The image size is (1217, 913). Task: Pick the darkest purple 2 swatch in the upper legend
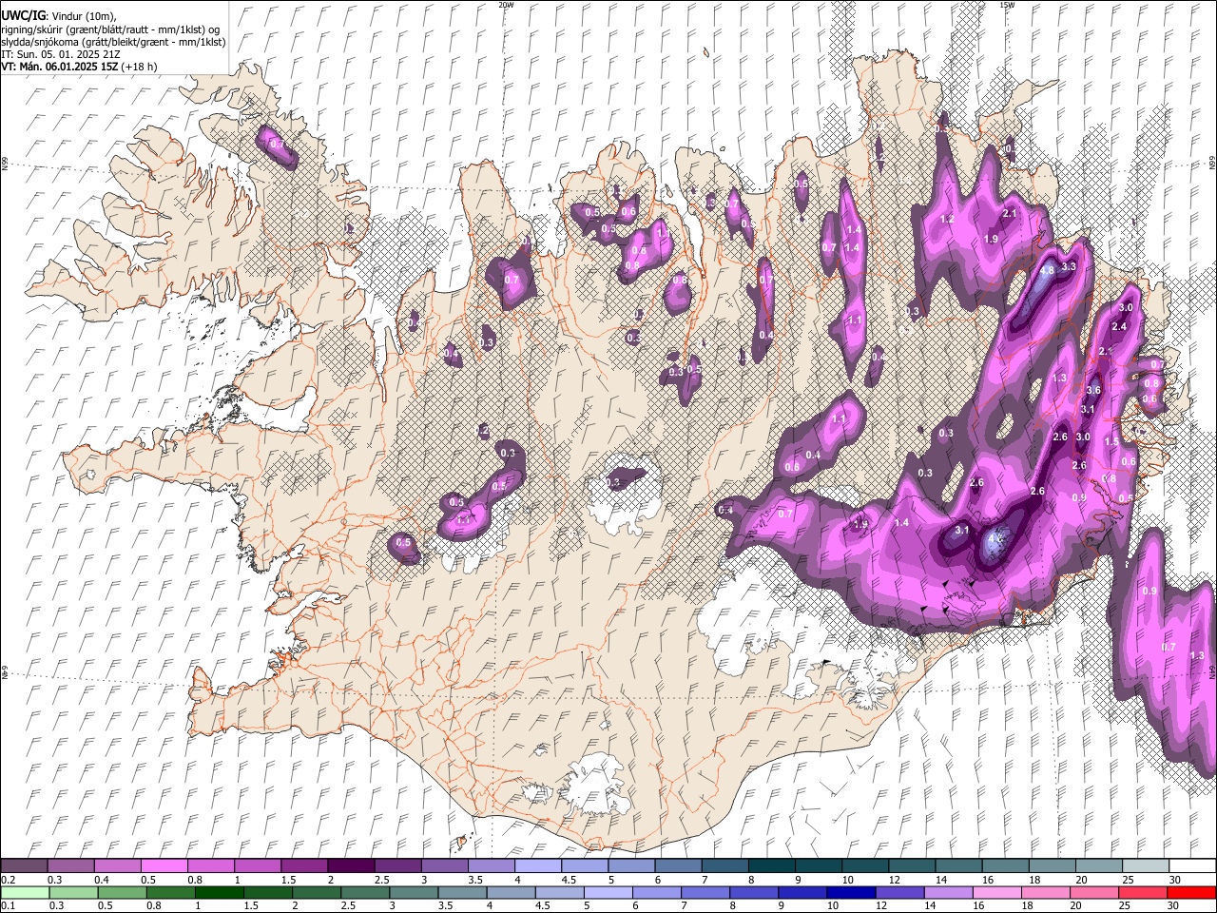pos(351,865)
